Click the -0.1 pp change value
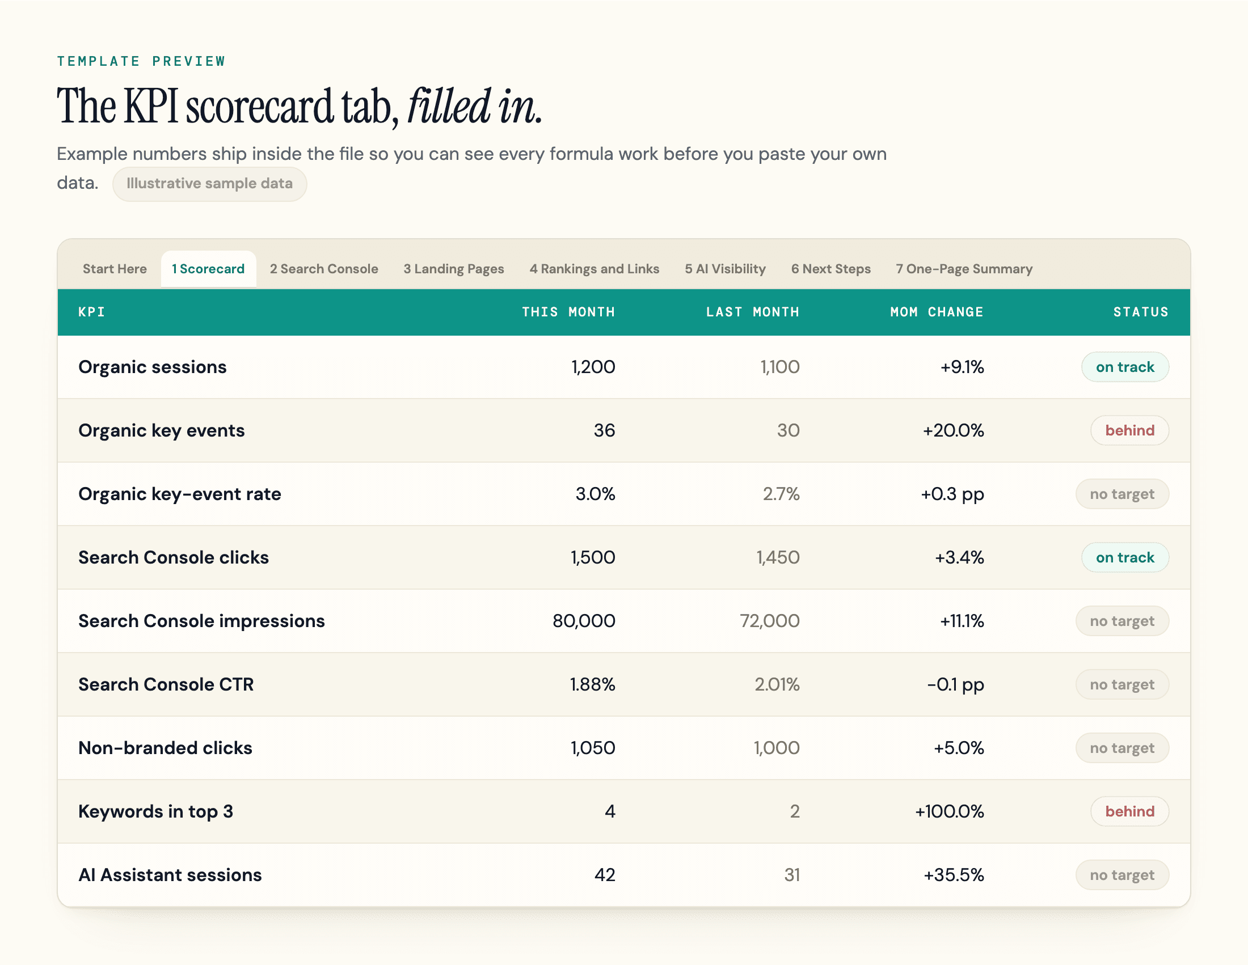Viewport: 1248px width, 965px height. (955, 684)
